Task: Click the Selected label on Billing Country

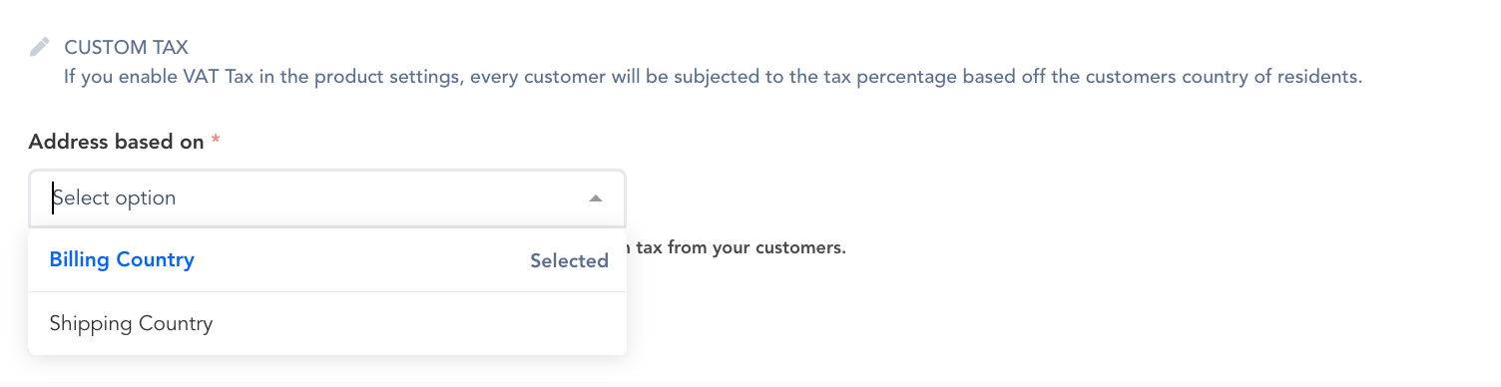Action: coord(569,261)
